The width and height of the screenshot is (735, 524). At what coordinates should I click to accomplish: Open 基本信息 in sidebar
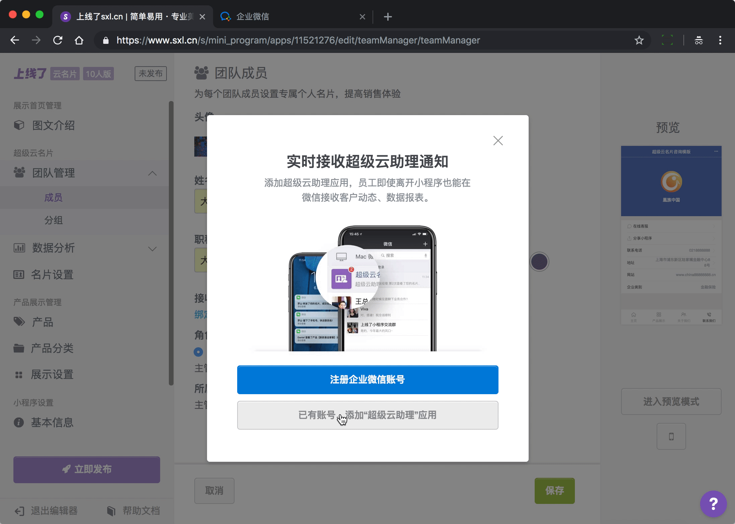click(x=44, y=422)
